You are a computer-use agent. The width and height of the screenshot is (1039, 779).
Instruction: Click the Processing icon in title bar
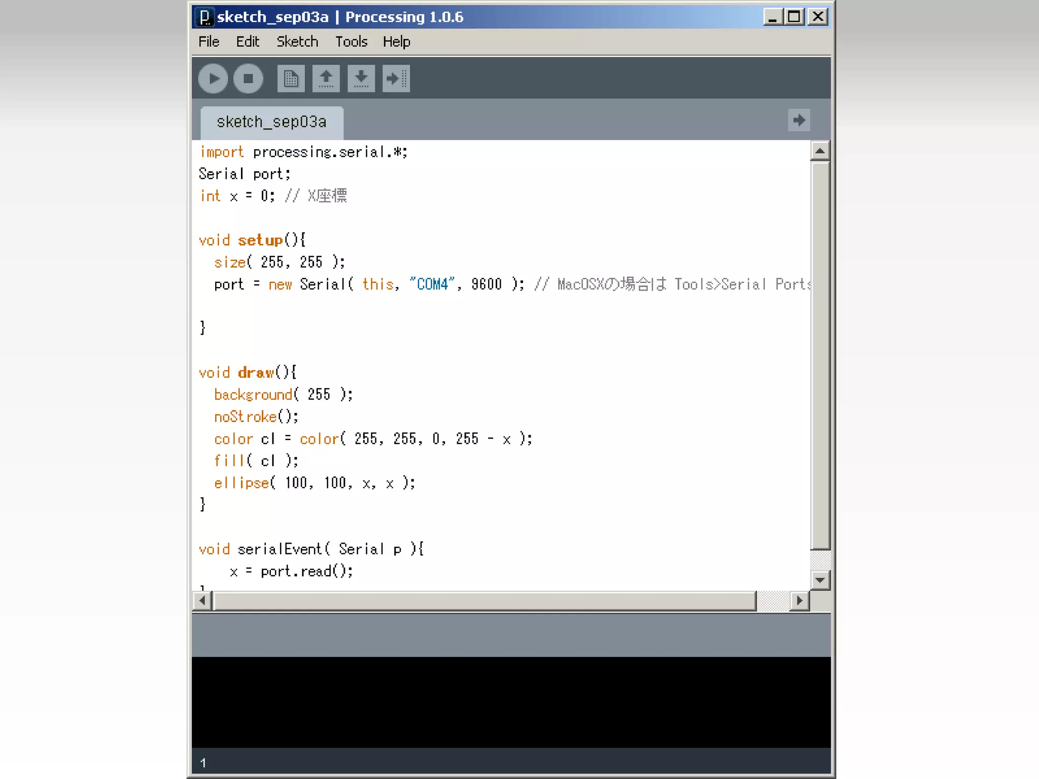[x=204, y=17]
